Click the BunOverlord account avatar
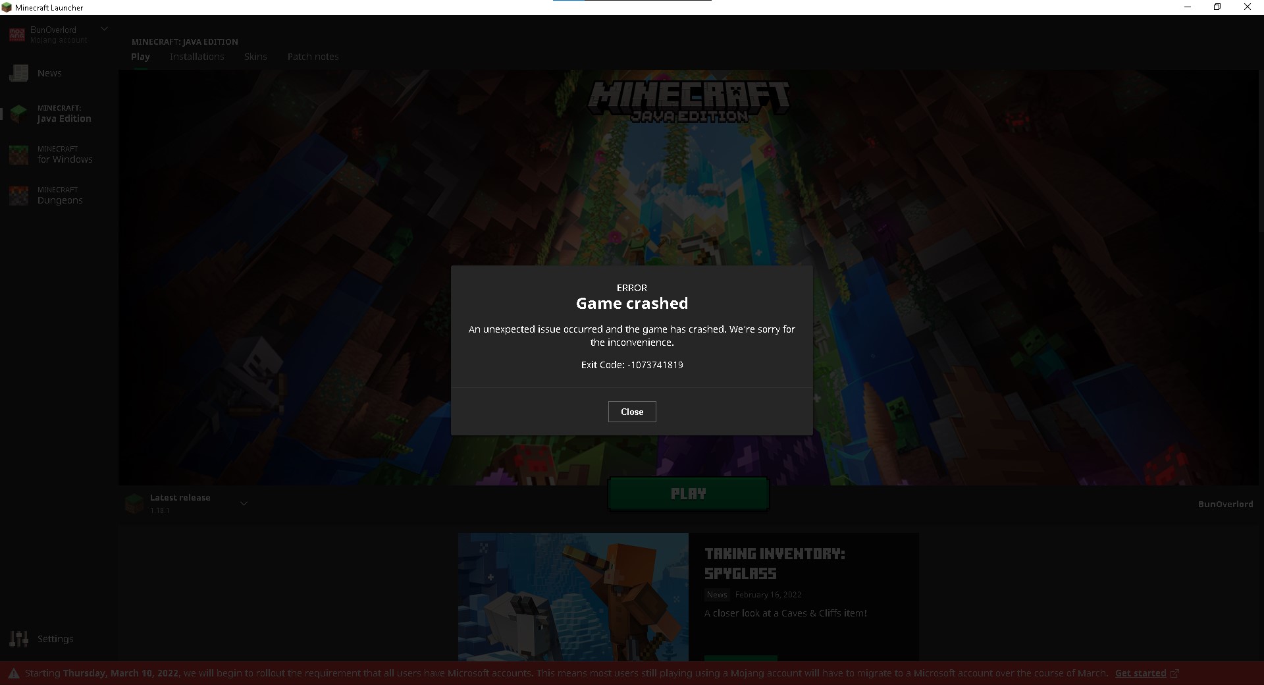 point(17,35)
